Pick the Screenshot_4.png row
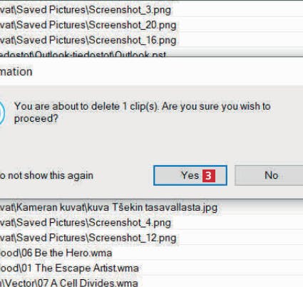 pos(151,223)
